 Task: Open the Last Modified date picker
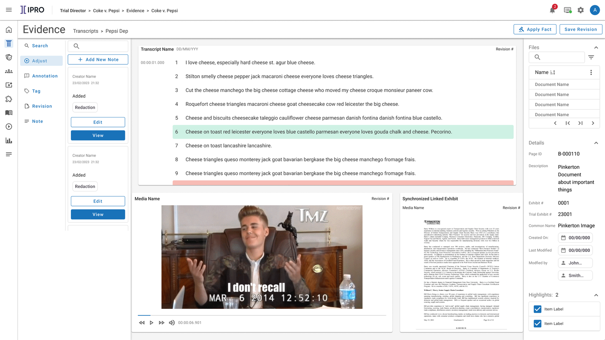(x=575, y=250)
